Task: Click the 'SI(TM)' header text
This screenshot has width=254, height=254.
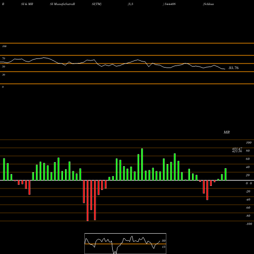Action: coord(97,4)
